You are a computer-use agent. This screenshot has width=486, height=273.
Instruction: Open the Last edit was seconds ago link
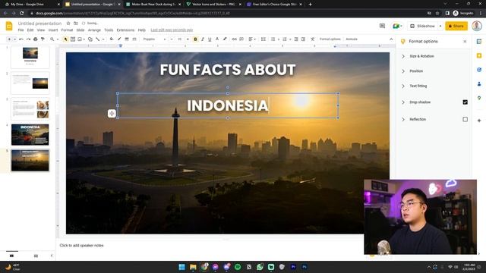[172, 30]
